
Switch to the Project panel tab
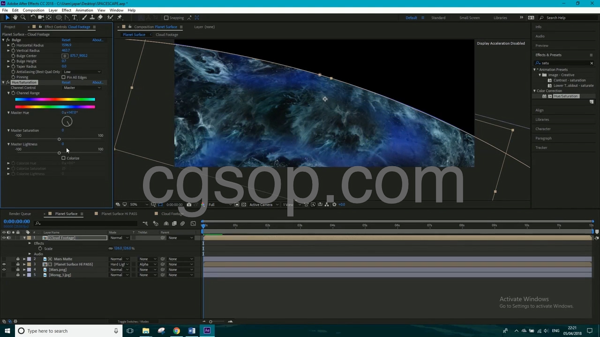click(x=9, y=27)
